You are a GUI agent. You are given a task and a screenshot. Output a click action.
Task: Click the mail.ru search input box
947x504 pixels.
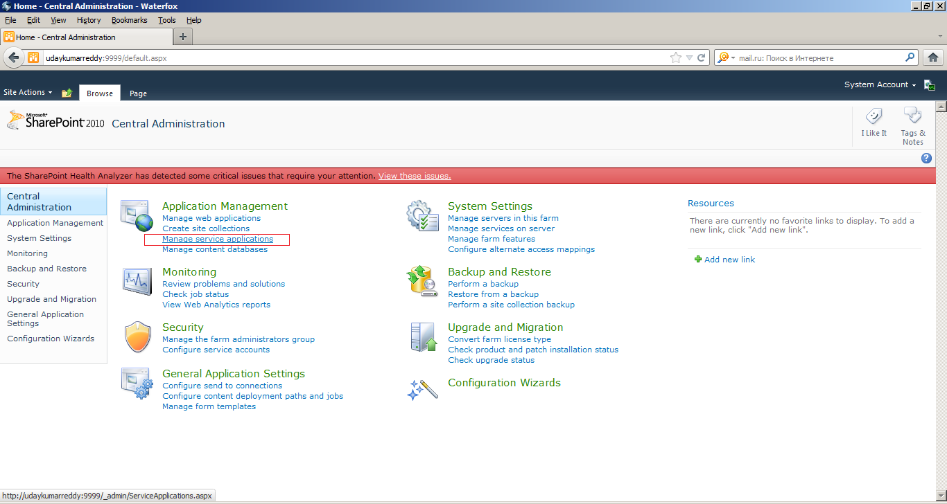[820, 58]
